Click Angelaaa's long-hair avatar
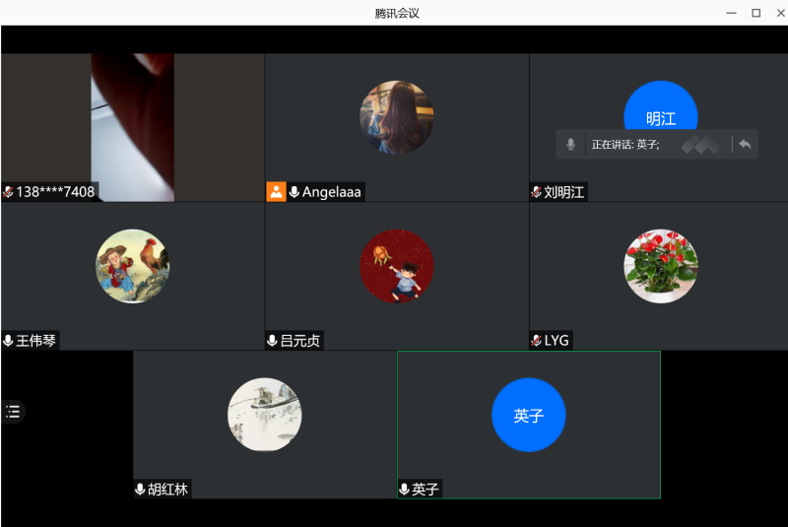The width and height of the screenshot is (788, 527). pyautogui.click(x=397, y=117)
